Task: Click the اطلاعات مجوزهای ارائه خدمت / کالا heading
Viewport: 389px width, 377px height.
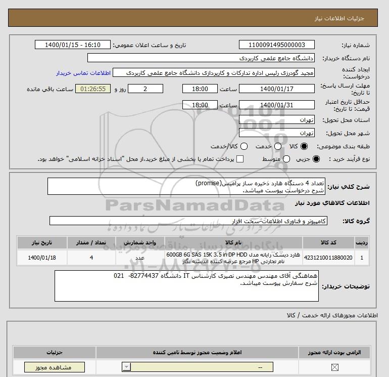Action: click(x=332, y=315)
